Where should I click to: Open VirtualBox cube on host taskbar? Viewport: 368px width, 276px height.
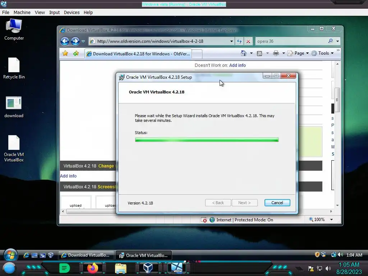[x=148, y=268]
